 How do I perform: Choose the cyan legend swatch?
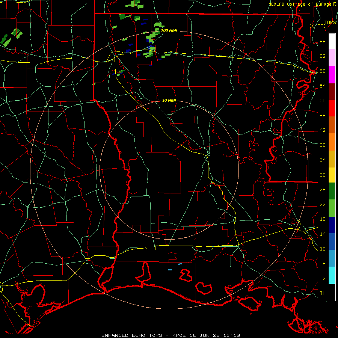[332, 275]
